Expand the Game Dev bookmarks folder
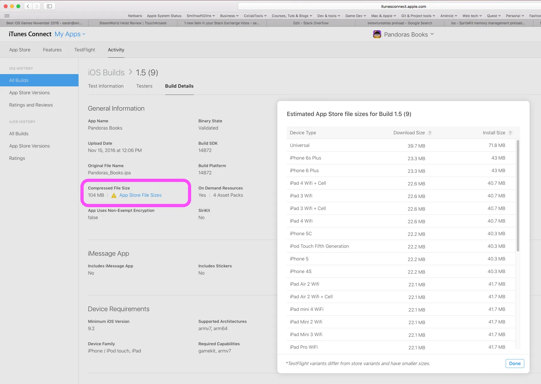Image resolution: width=541 pixels, height=384 pixels. 356,16
